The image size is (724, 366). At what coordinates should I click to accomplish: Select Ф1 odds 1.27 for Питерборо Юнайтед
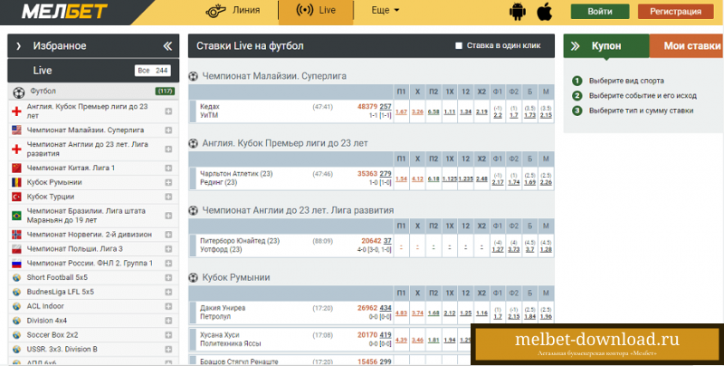(498, 249)
